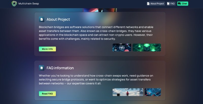This screenshot has width=203, height=104.
Task: Click the Read FAQ button
Action: click(47, 94)
